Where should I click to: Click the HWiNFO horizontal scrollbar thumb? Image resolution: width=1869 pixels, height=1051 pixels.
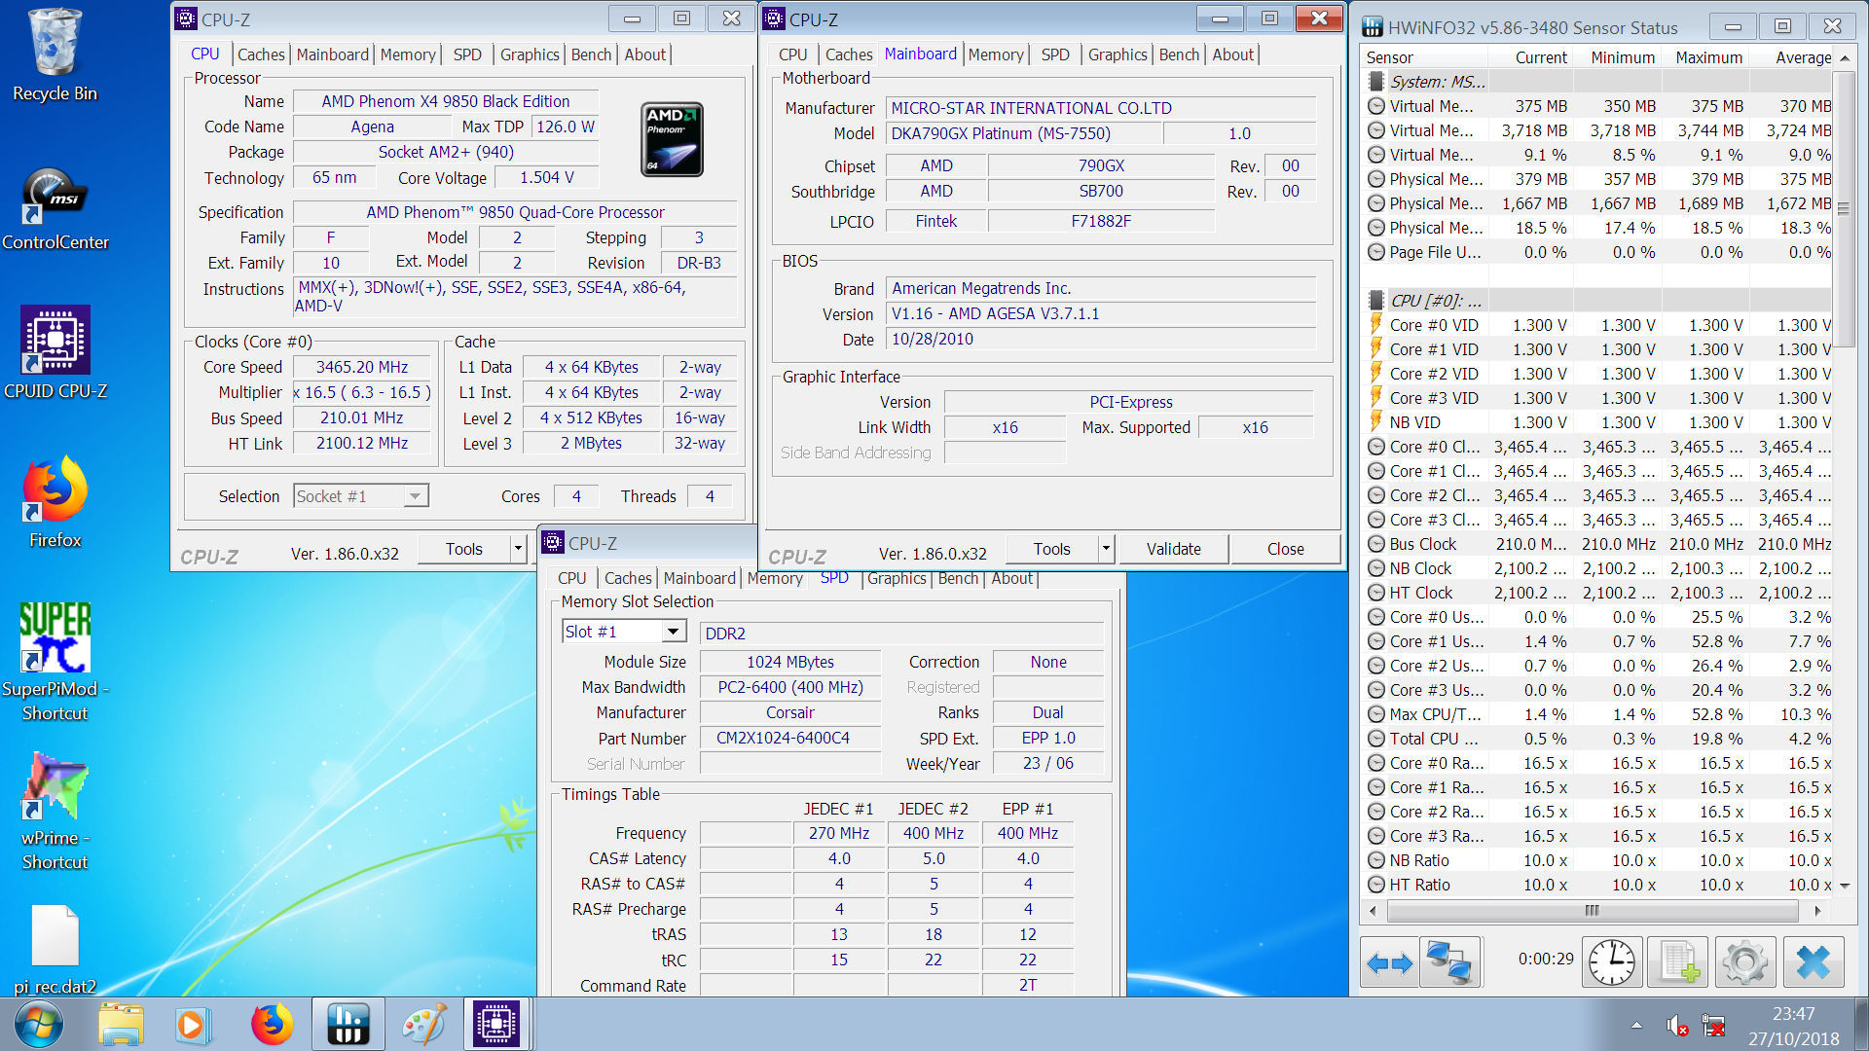[x=1592, y=911]
